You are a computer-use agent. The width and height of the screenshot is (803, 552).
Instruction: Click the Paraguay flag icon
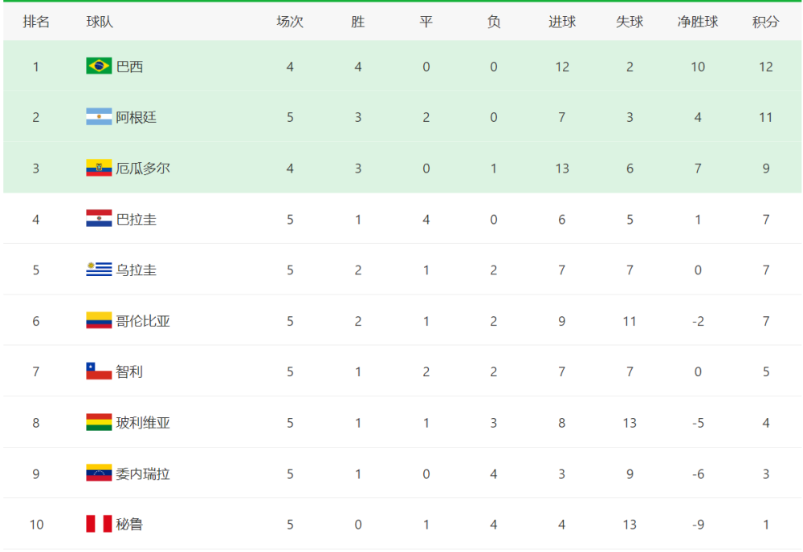(x=99, y=218)
